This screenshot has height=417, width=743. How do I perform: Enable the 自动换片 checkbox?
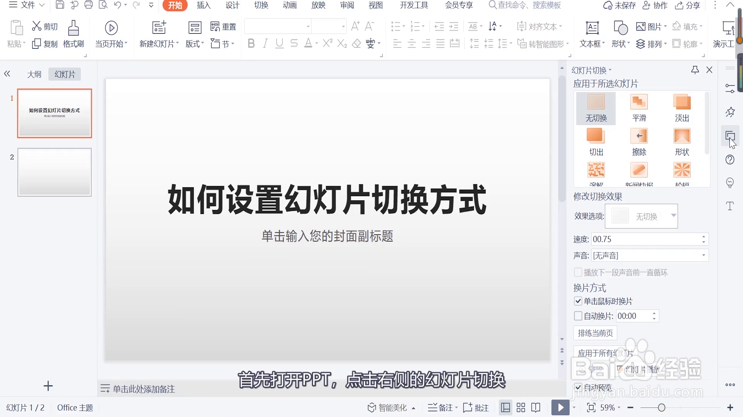click(578, 316)
